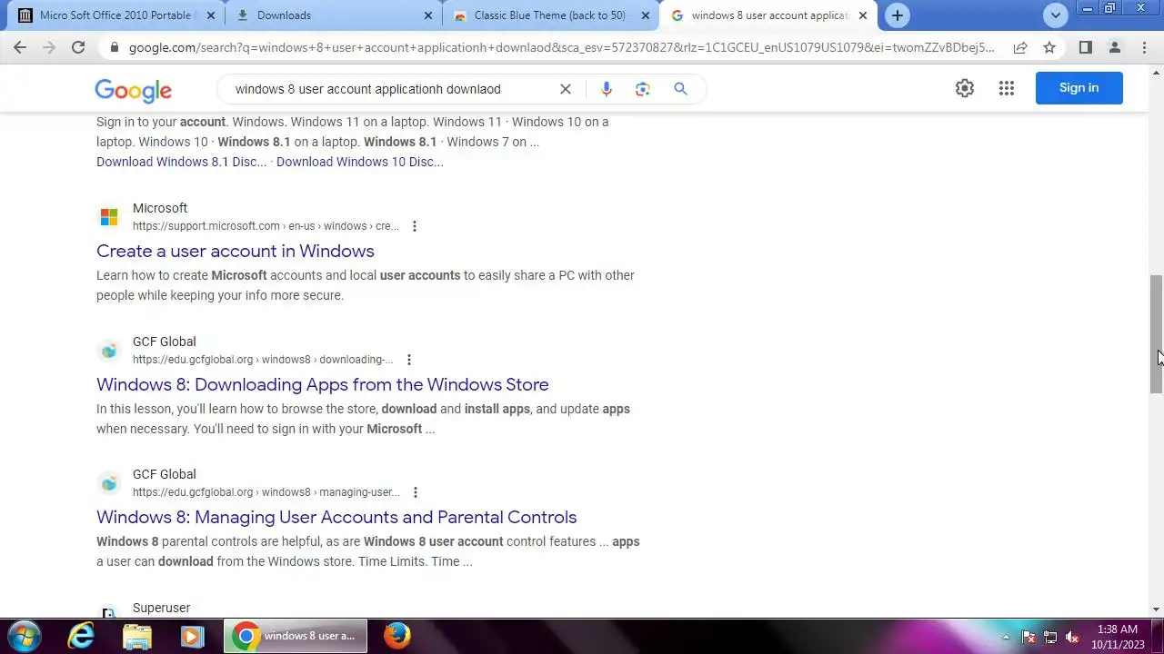Viewport: 1164px width, 654px height.
Task: Open Google quick settings gear
Action: (x=965, y=88)
